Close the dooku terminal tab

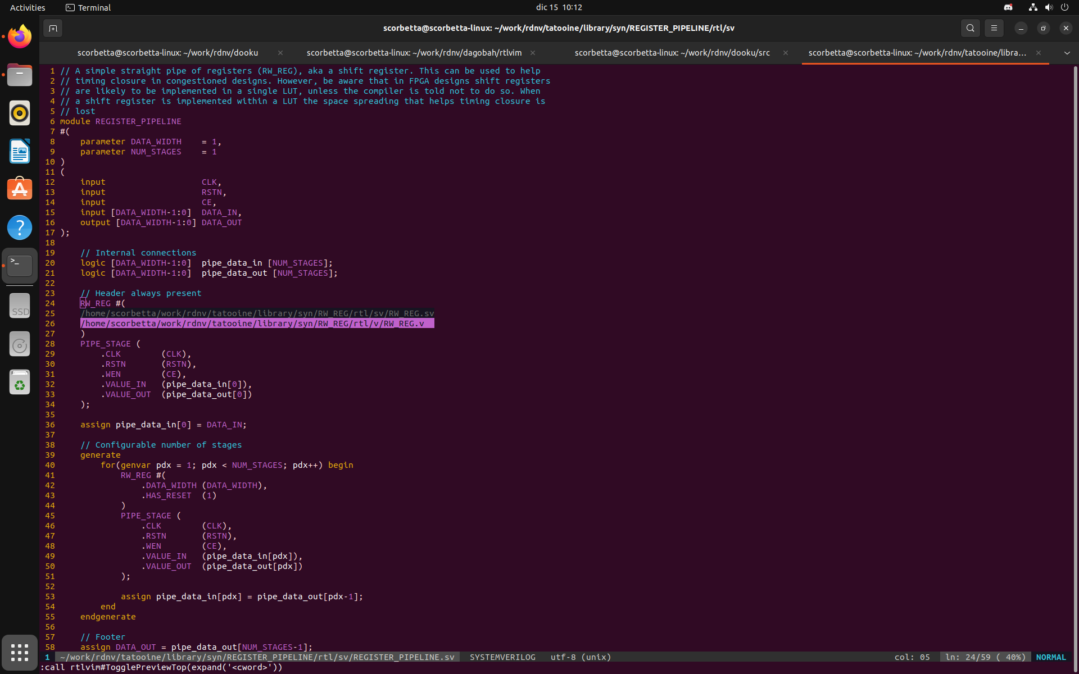tap(280, 53)
